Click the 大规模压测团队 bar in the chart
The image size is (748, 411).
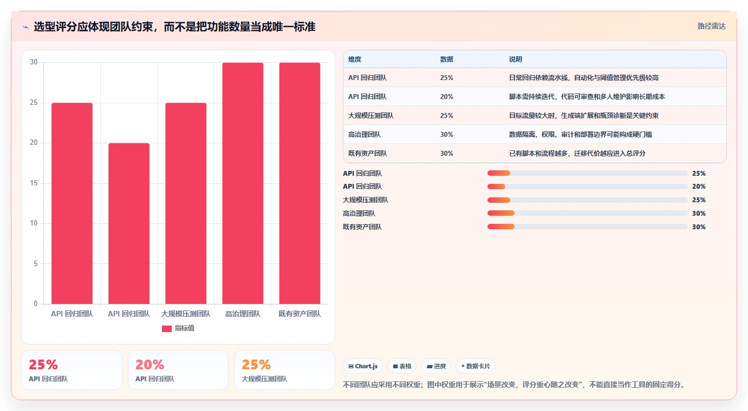point(186,203)
